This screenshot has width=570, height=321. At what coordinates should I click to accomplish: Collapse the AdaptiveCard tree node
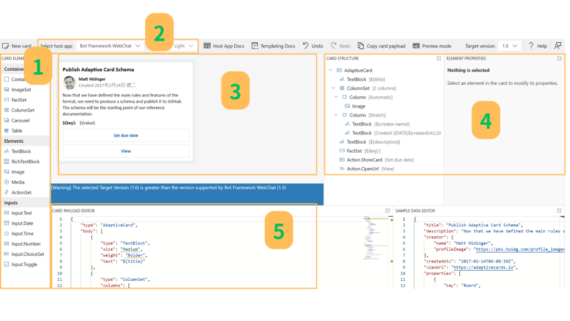(331, 70)
